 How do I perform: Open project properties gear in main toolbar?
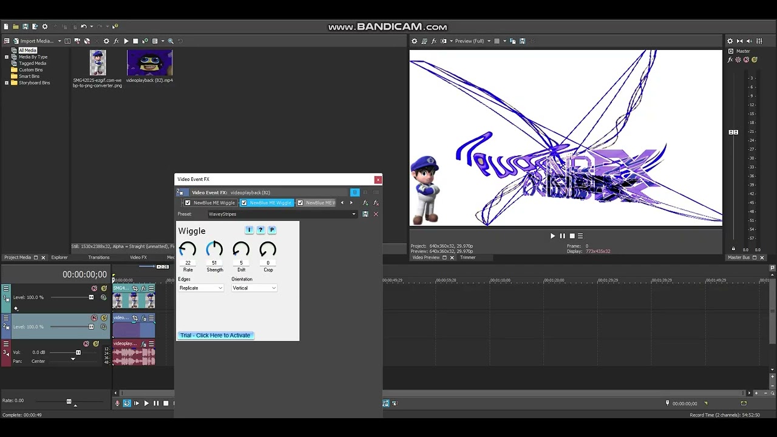pos(45,27)
